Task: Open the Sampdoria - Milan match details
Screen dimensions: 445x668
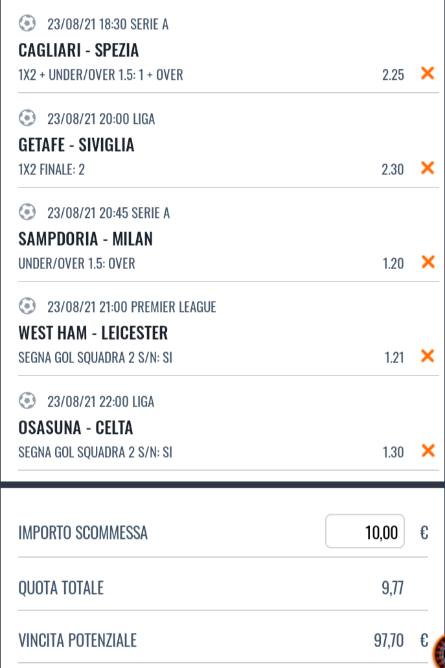Action: point(86,239)
